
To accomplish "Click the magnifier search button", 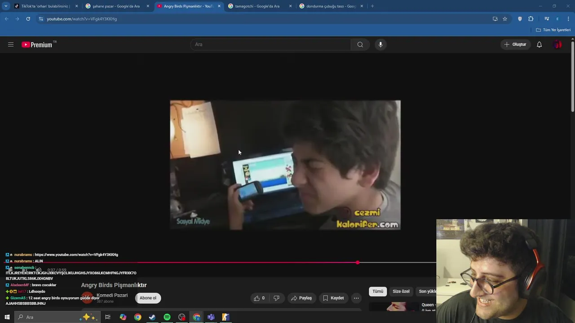I will 360,44.
